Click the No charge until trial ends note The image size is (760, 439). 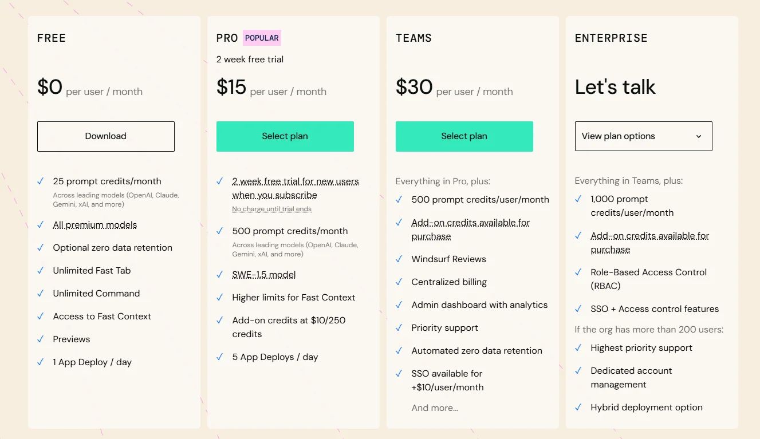(x=272, y=209)
